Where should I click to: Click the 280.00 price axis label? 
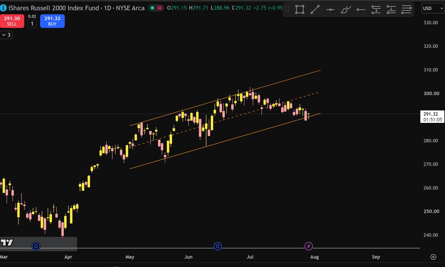coord(432,141)
